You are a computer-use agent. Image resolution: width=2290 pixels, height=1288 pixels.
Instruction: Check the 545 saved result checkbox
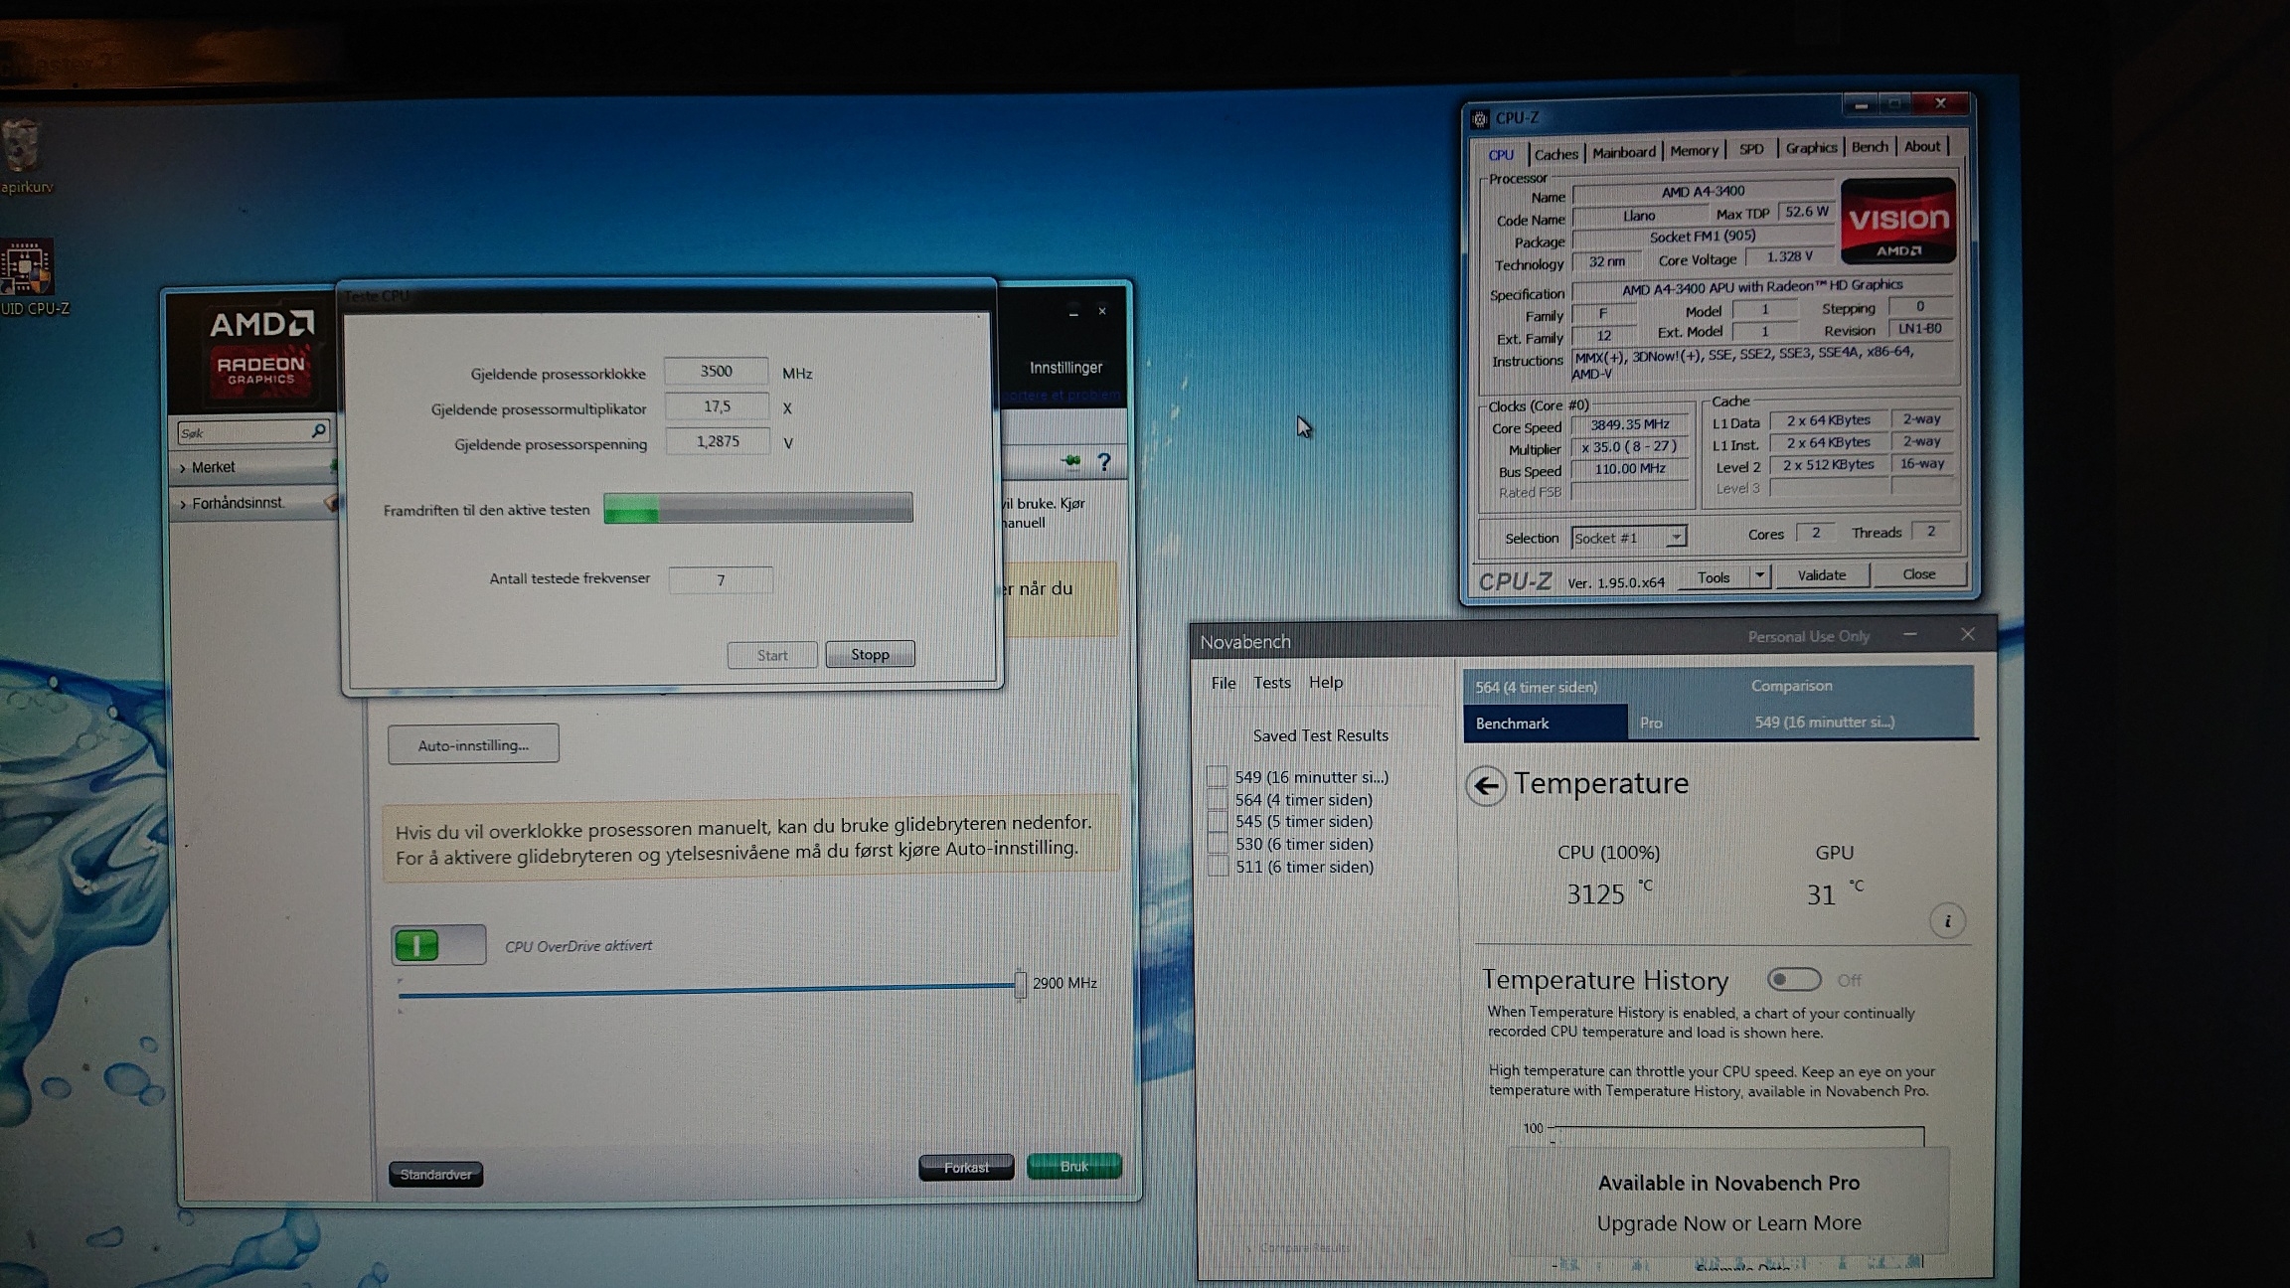(x=1218, y=822)
